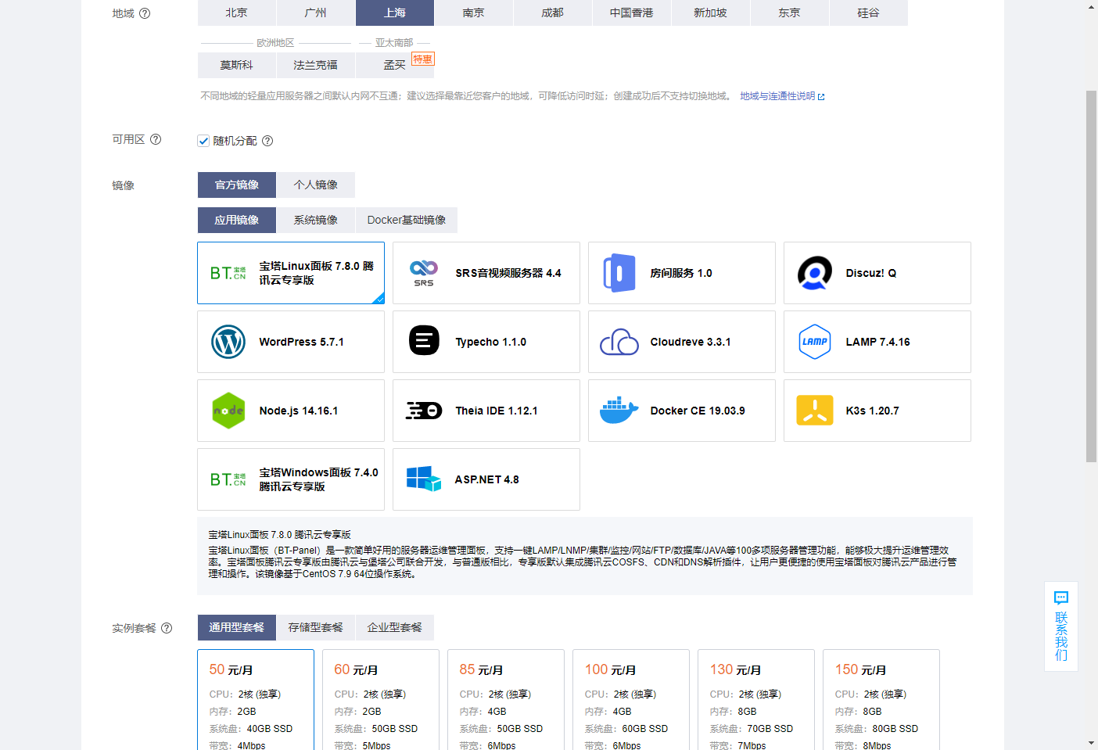Click the ASP.NET 4.8 Windows icon
1098x750 pixels.
click(x=423, y=479)
